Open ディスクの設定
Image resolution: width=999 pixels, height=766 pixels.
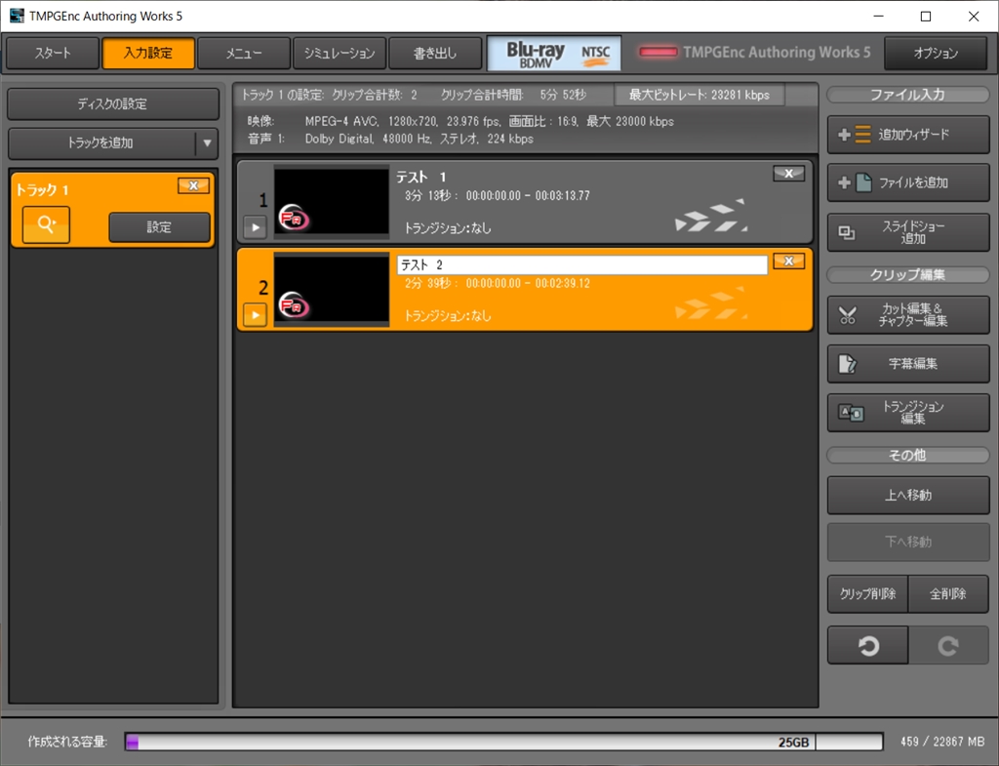[113, 103]
